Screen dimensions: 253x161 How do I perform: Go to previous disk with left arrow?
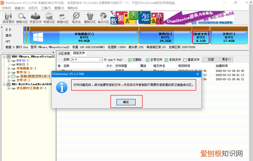click(6, 30)
